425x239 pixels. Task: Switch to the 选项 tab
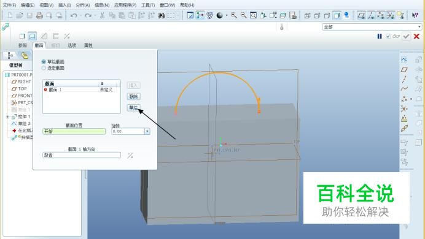(x=72, y=45)
